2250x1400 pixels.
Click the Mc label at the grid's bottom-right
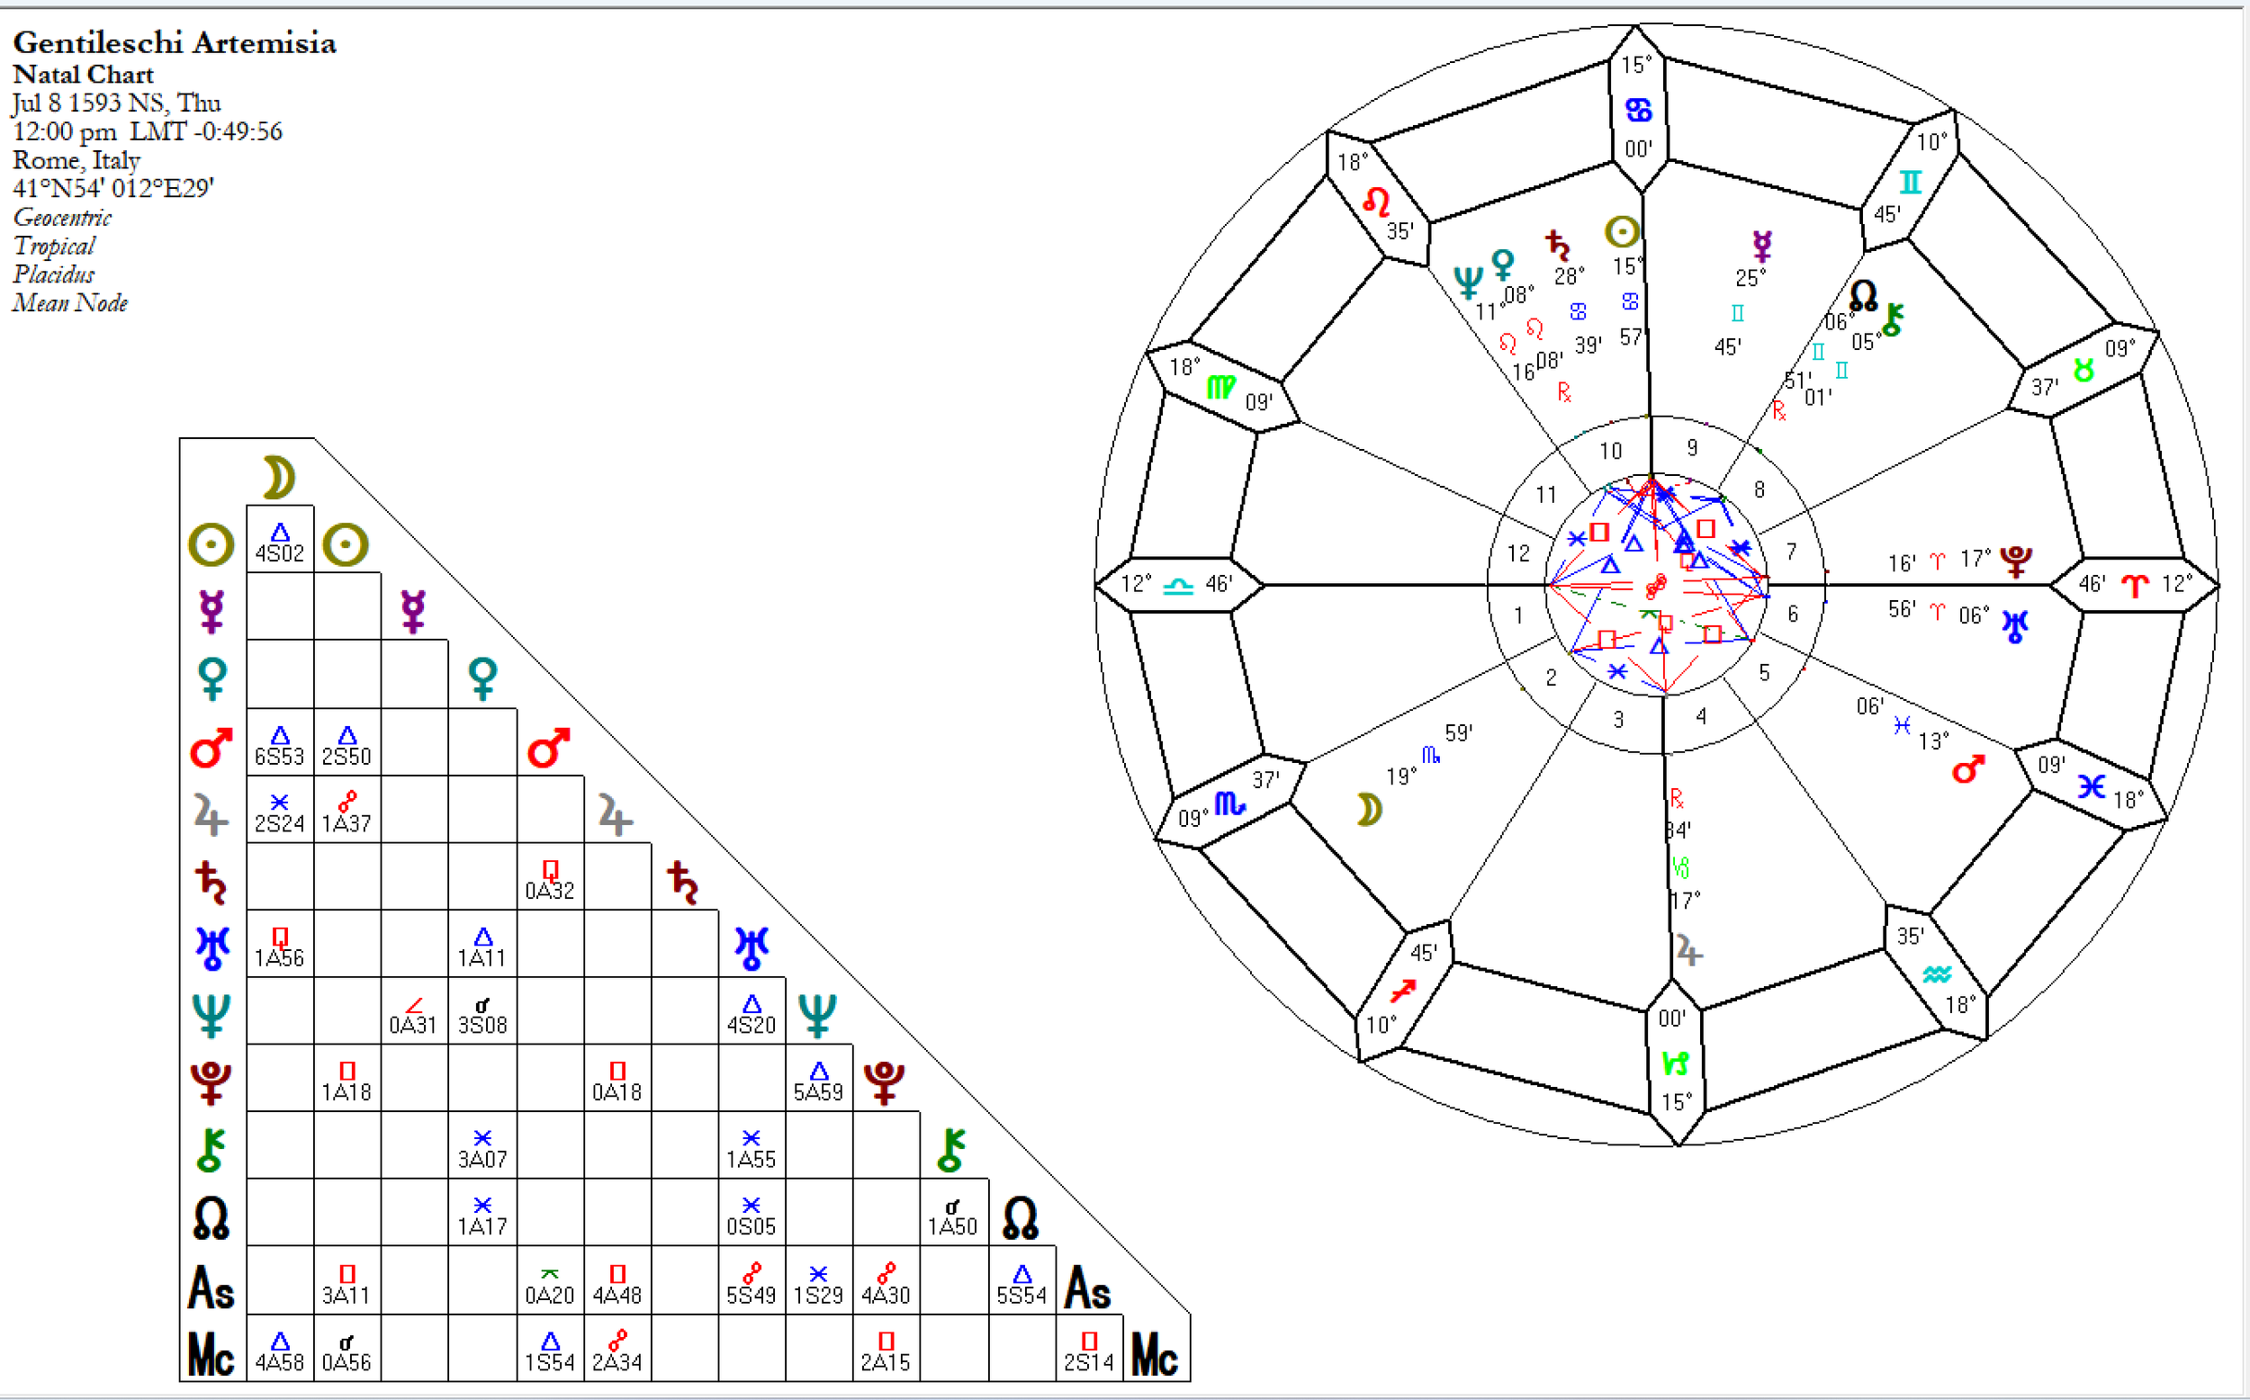[x=1155, y=1356]
